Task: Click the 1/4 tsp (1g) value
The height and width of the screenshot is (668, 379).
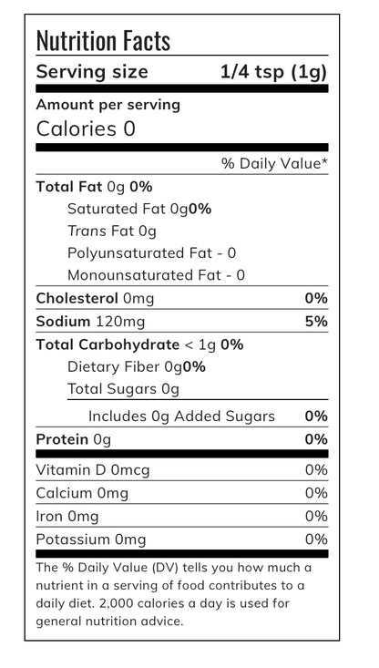Action: coord(274,72)
